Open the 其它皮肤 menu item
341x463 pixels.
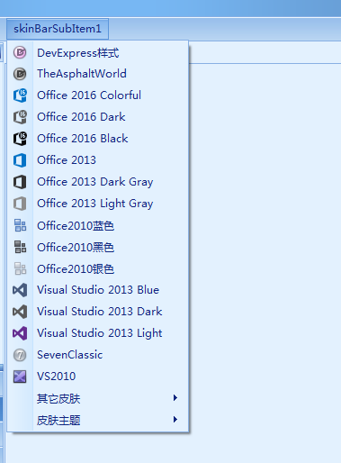(x=98, y=398)
